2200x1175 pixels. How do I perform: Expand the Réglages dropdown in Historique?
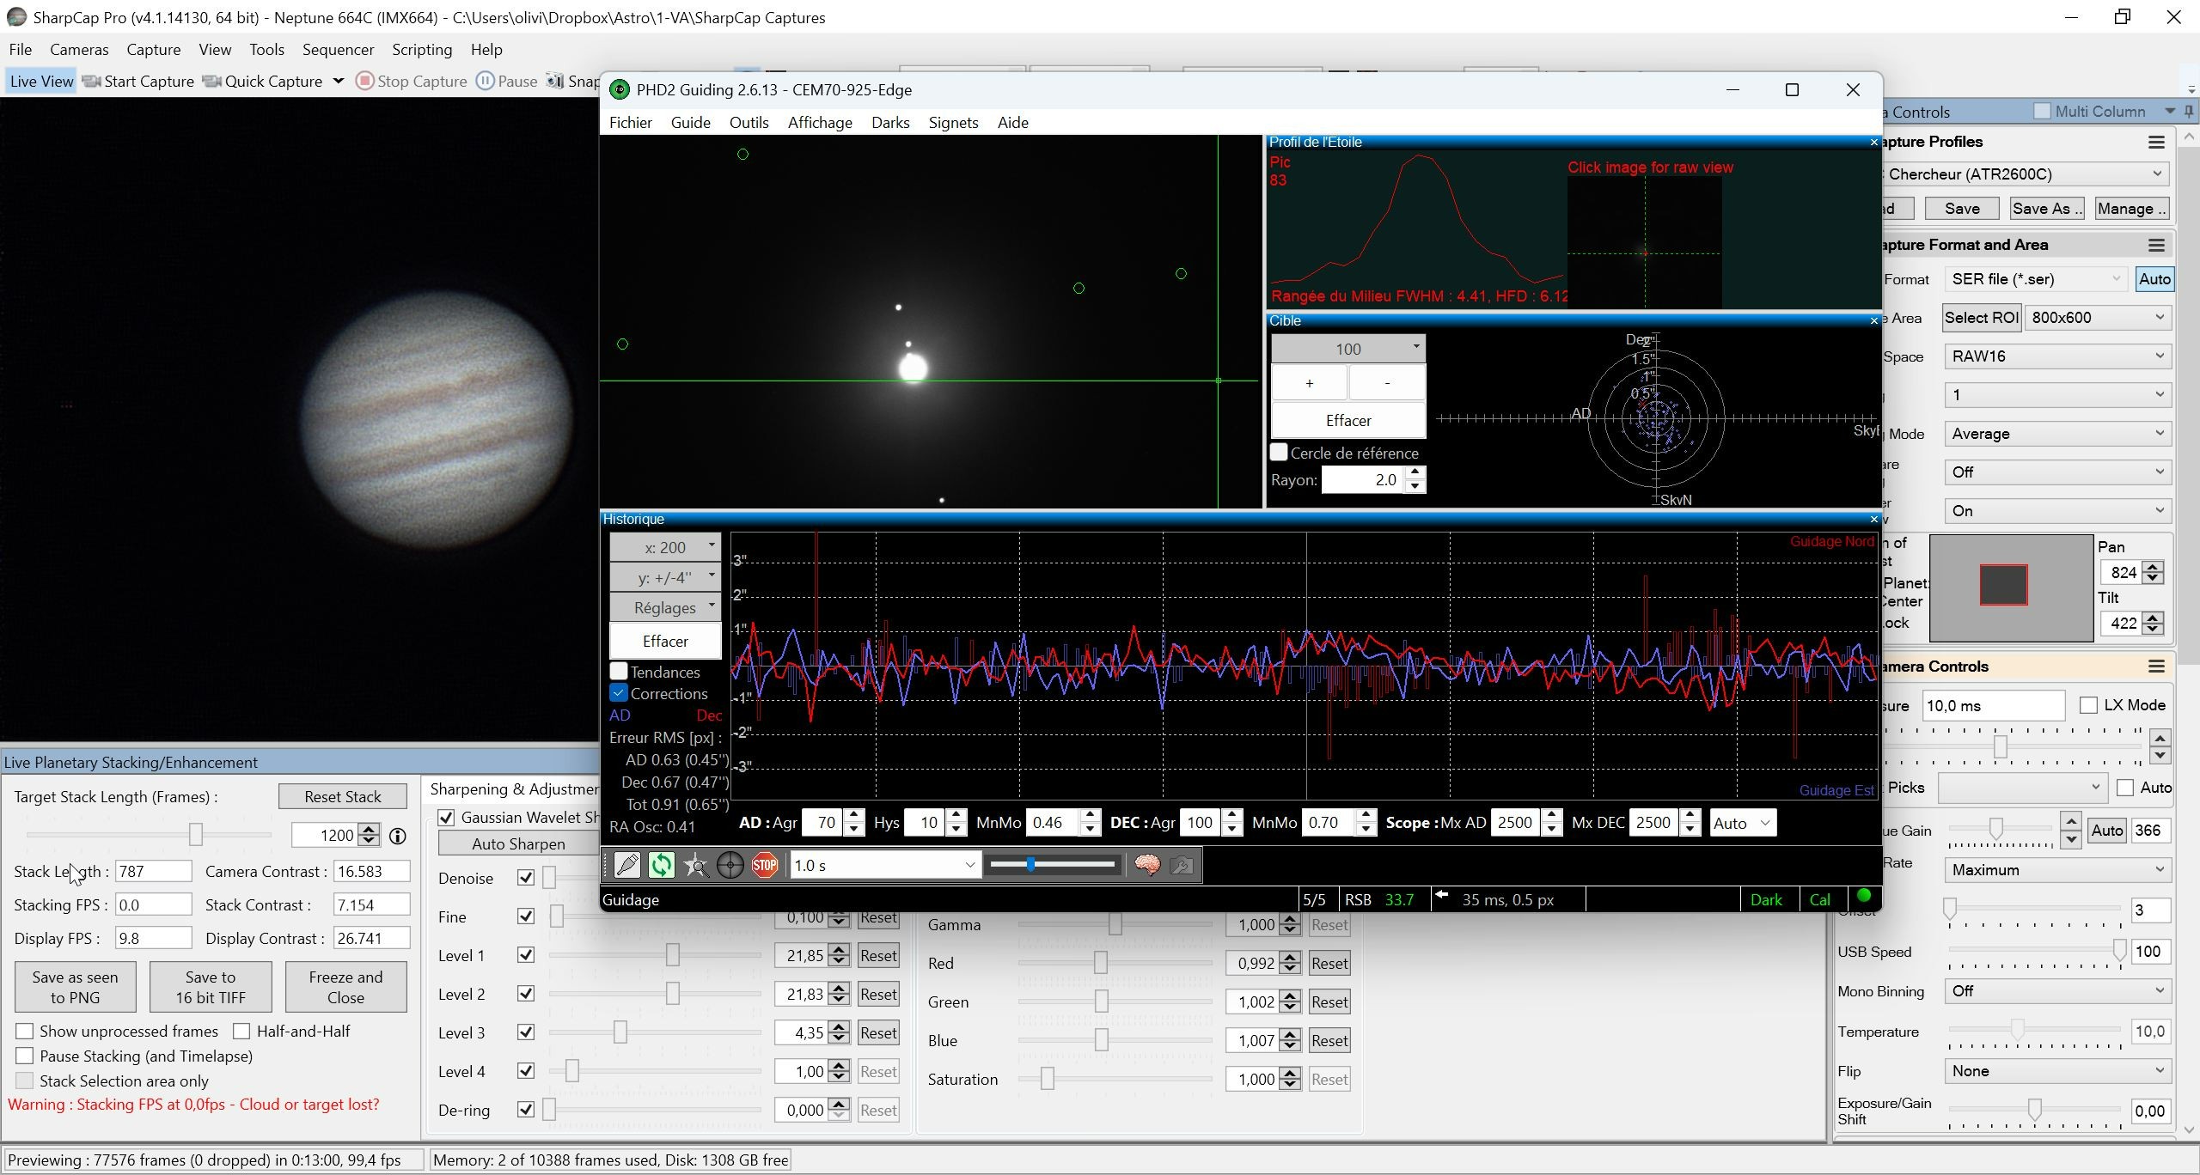pos(665,607)
